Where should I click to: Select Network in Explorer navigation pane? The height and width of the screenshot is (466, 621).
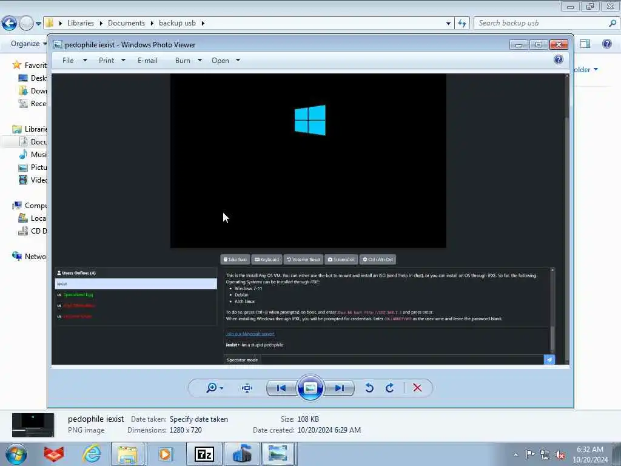(30, 257)
